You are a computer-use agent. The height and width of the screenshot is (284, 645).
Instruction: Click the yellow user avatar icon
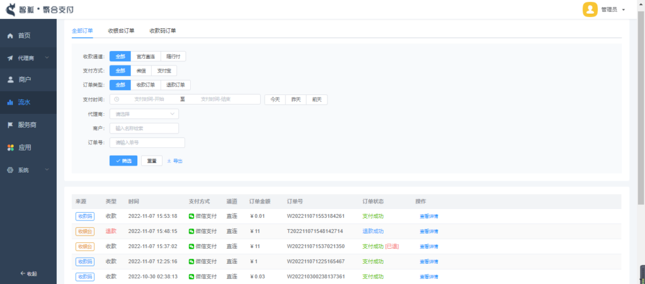tap(590, 9)
